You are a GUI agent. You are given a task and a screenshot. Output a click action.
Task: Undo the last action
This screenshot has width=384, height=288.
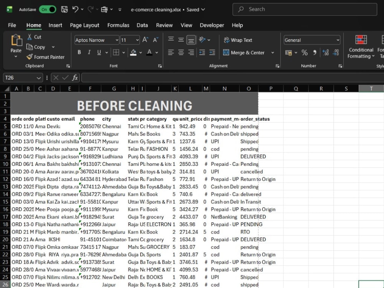point(75,9)
